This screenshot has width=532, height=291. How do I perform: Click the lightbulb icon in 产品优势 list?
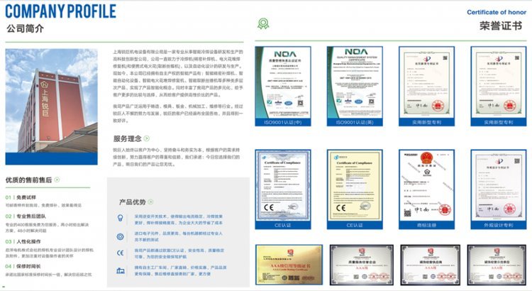(x=121, y=219)
